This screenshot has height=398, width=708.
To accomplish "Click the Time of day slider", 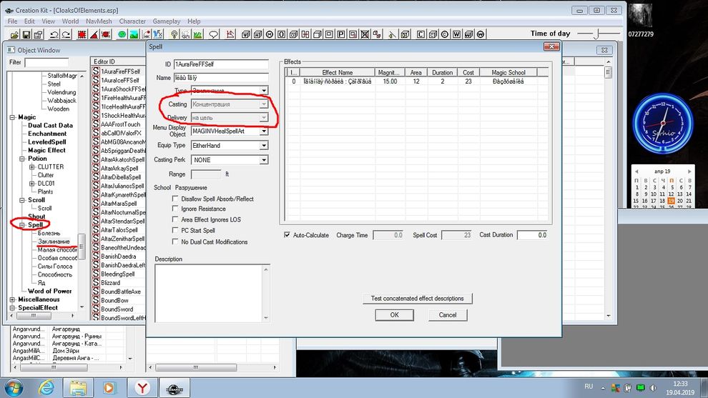I will (599, 34).
